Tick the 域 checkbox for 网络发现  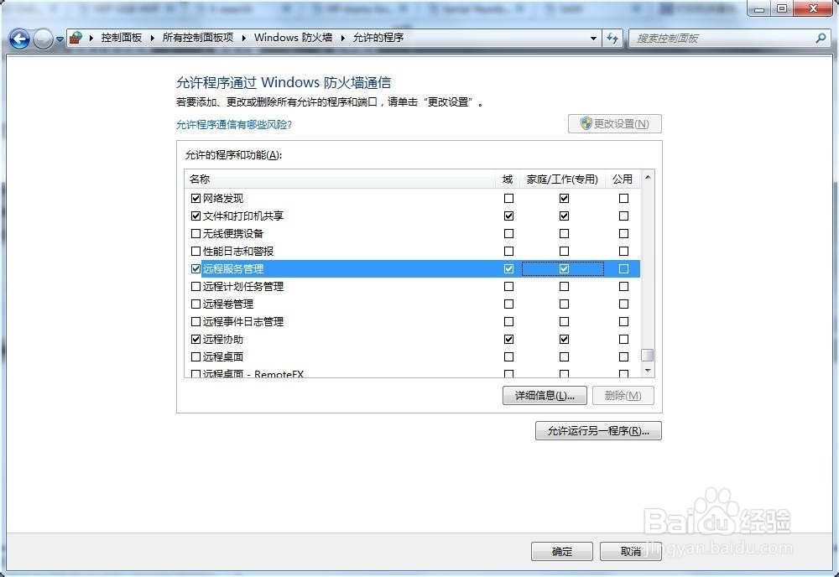coord(509,199)
